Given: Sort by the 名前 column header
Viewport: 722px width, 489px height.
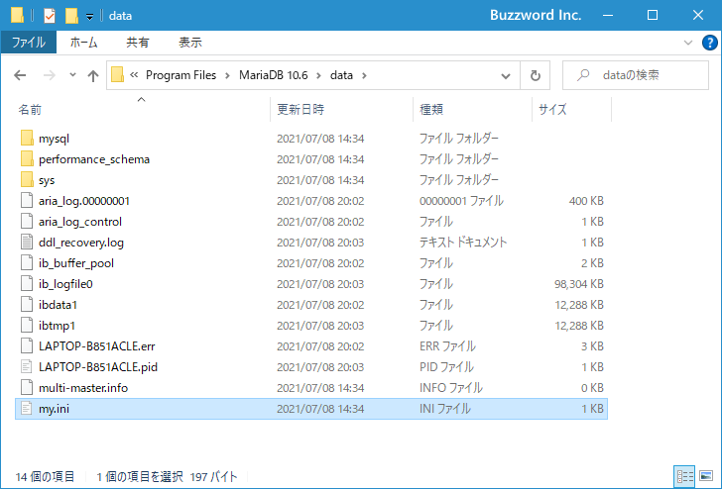Looking at the screenshot, I should coord(30,109).
